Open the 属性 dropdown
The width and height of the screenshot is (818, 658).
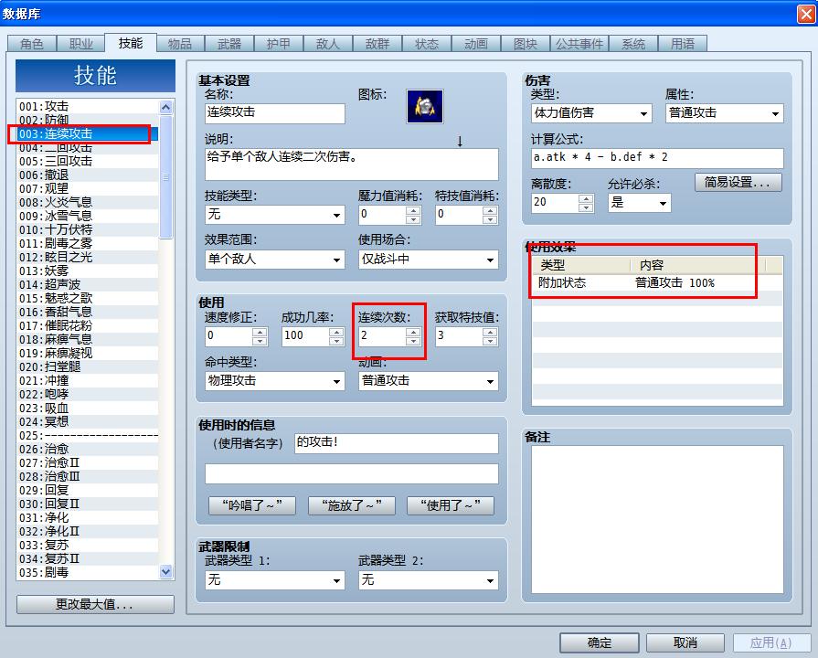[725, 113]
